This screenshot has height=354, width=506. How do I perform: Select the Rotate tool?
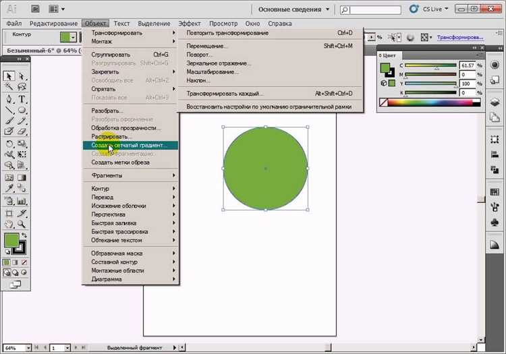9,144
